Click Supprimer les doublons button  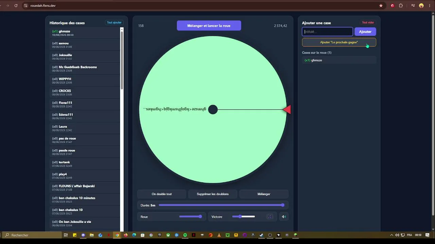coord(213,194)
